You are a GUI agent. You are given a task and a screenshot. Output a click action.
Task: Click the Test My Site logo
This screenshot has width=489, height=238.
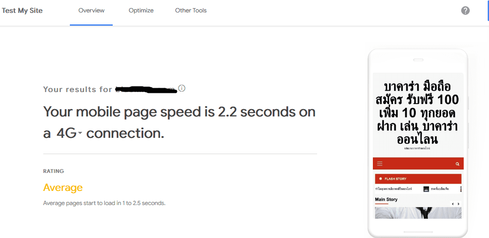click(22, 11)
